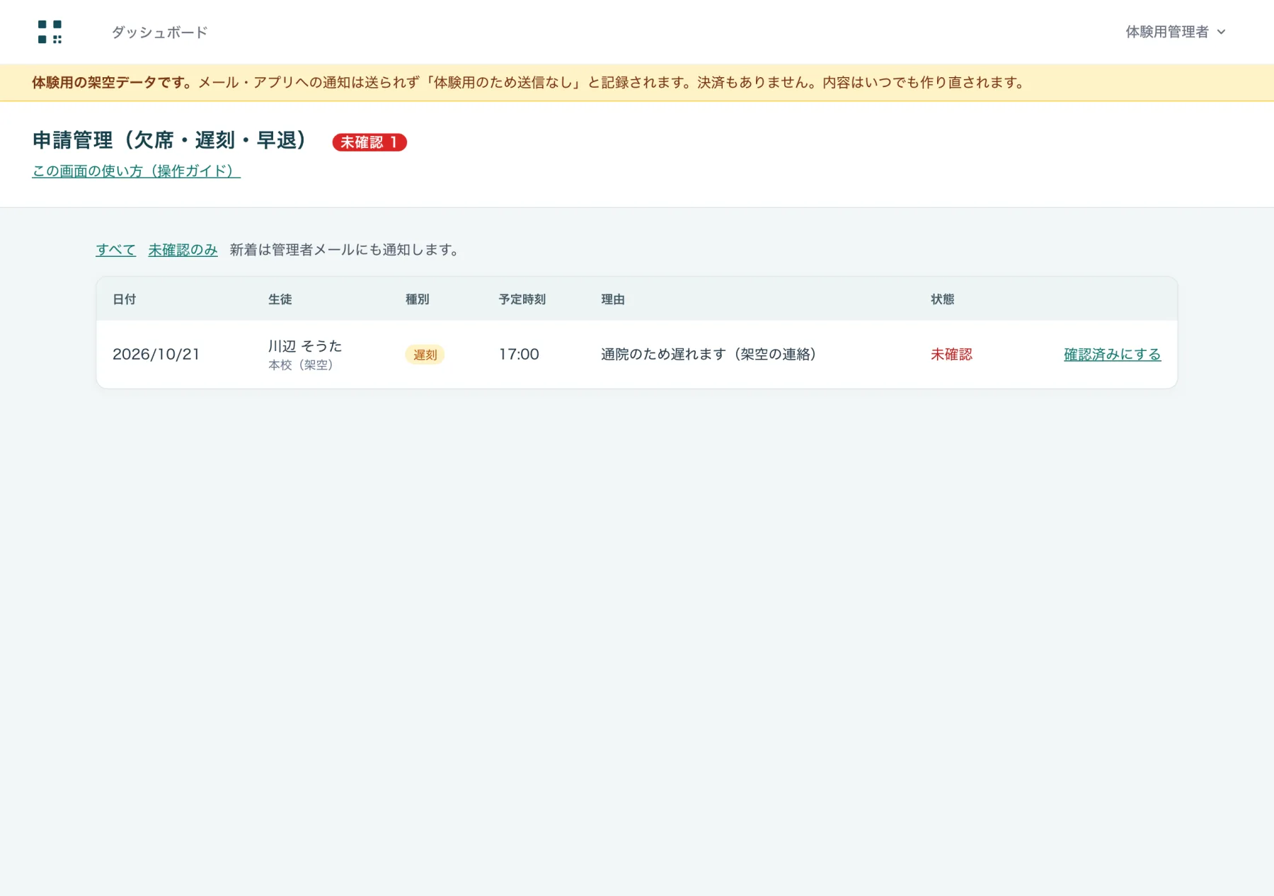The width and height of the screenshot is (1274, 896).
Task: Click student name 川辺 そうた
Action: (305, 346)
